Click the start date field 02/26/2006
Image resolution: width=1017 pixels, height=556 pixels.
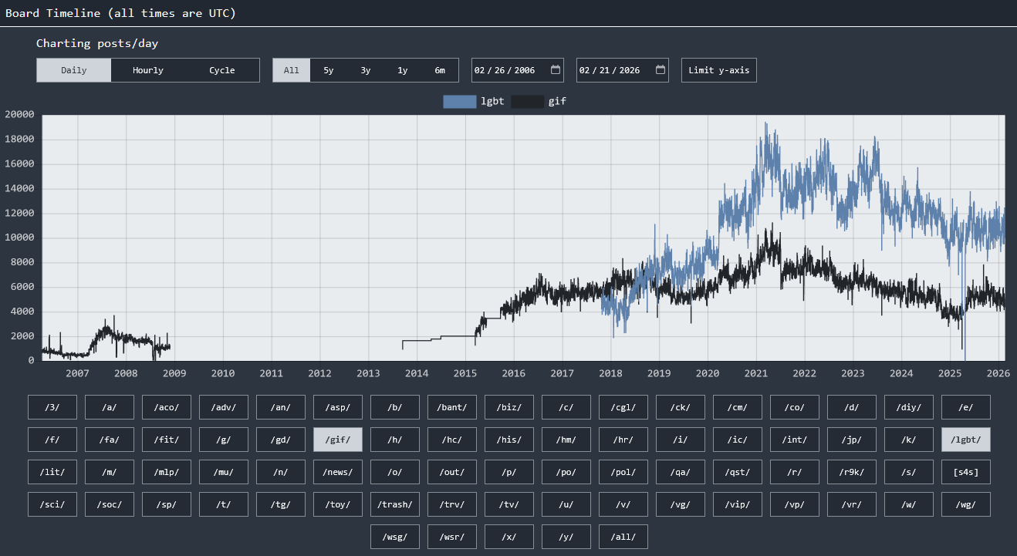tap(518, 70)
